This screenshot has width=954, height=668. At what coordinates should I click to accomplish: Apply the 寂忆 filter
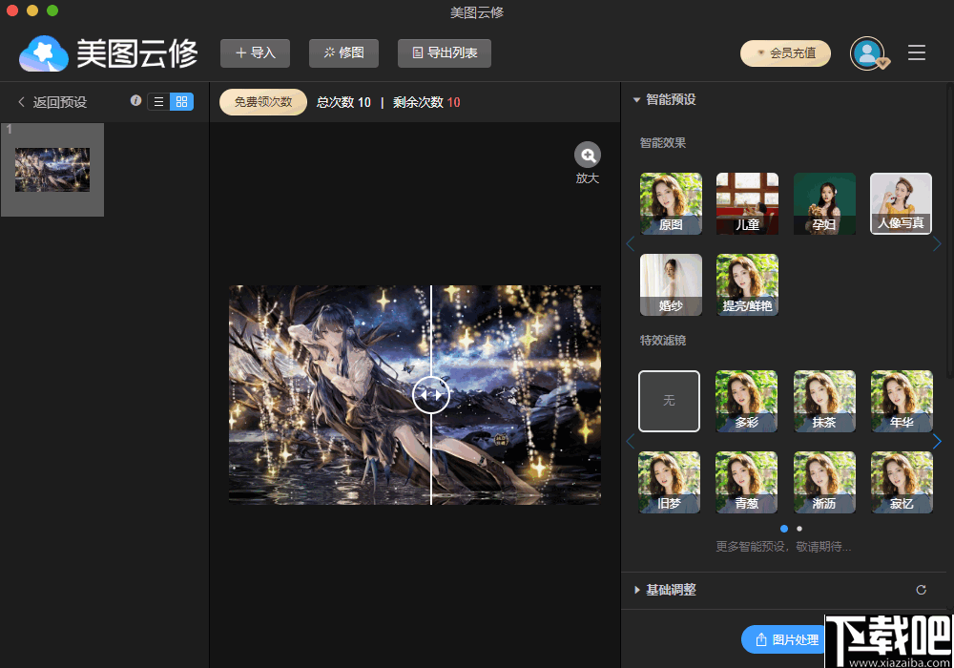point(902,483)
